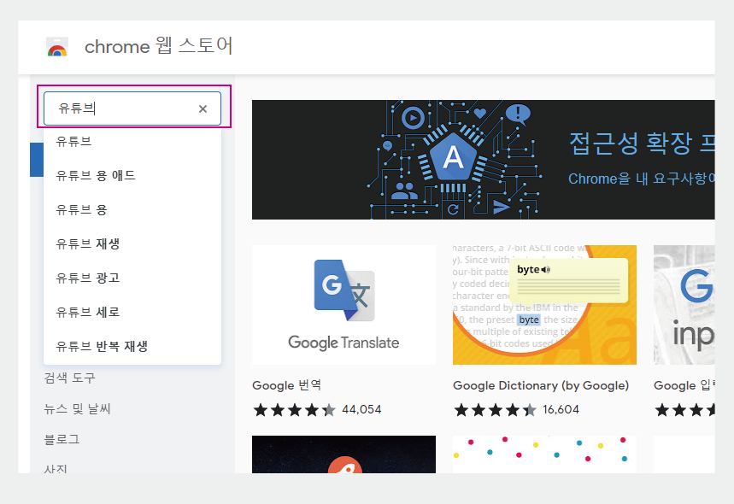Select the suggestion 유튜브 용 애드
734x504 pixels.
(132, 175)
